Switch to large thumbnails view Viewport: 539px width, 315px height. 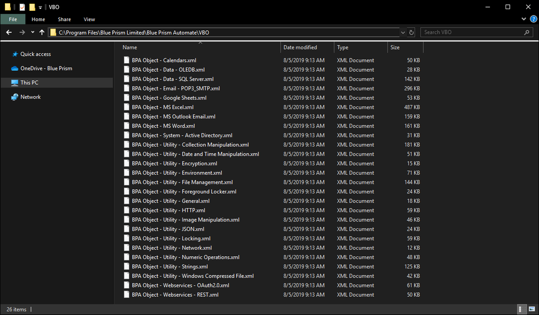532,309
